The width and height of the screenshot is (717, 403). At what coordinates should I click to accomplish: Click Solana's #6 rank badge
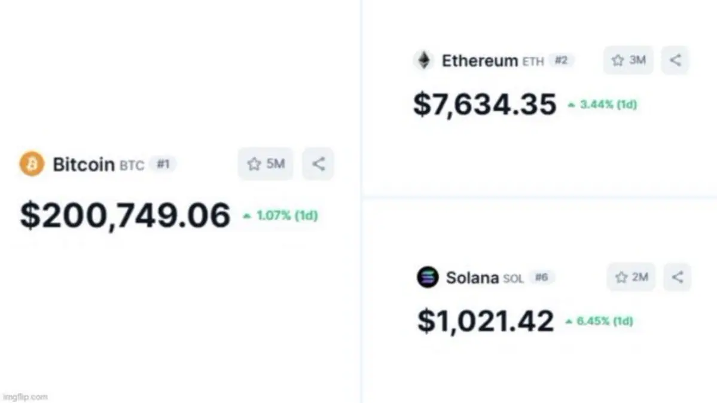coord(541,277)
